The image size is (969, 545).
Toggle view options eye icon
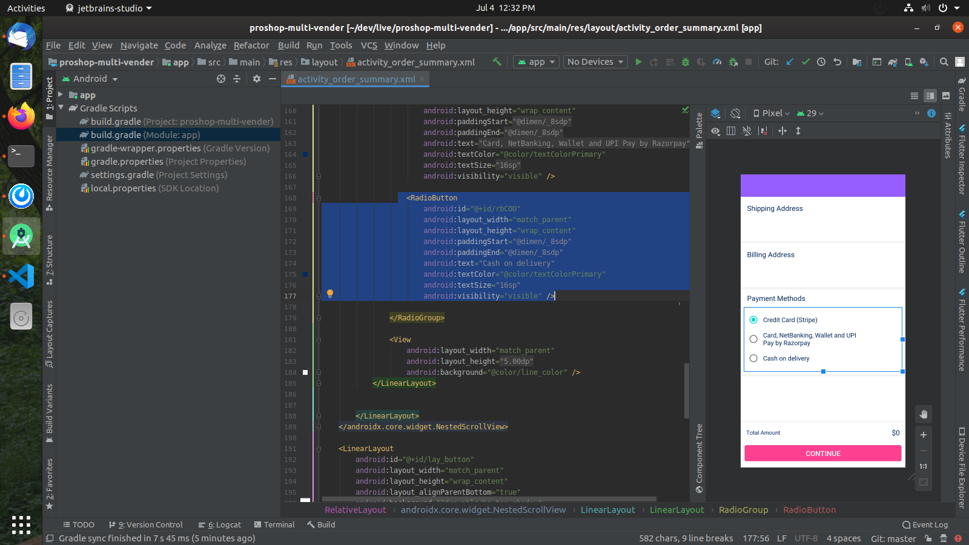click(715, 131)
